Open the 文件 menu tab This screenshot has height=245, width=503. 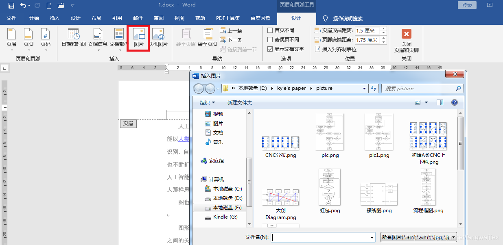click(x=11, y=18)
